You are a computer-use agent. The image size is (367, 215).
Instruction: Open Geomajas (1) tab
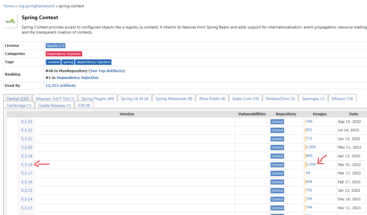tap(313, 99)
